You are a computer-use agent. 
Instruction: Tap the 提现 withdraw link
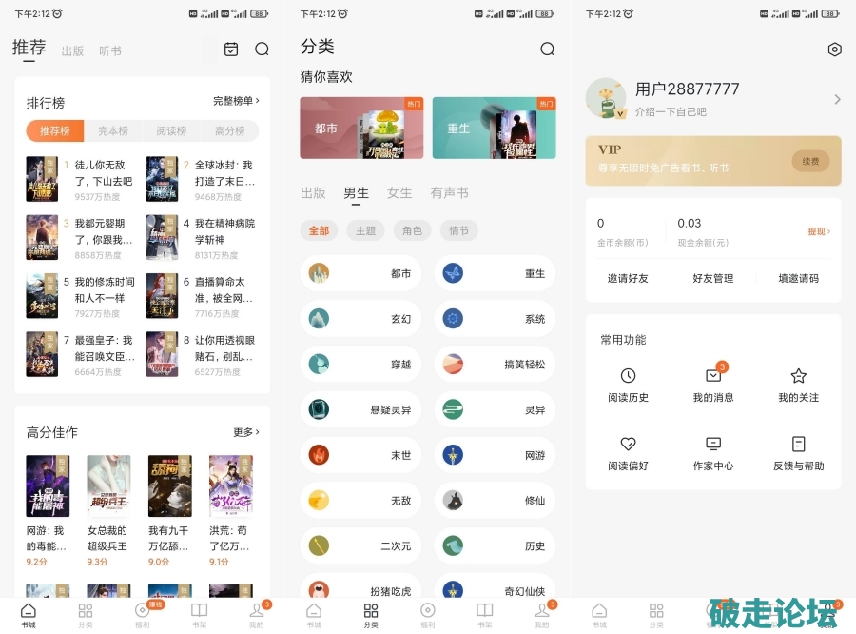click(818, 231)
